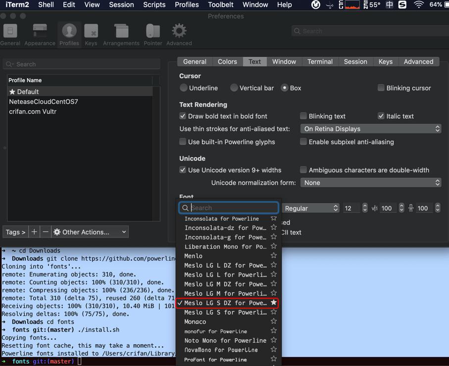
Task: Enable Ambiguous characters are double-width
Action: (x=303, y=170)
